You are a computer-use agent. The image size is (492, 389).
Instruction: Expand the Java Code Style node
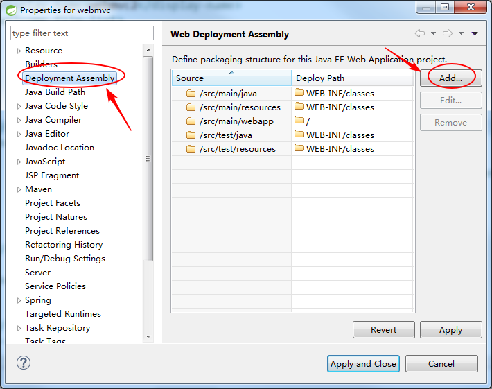pyautogui.click(x=19, y=106)
